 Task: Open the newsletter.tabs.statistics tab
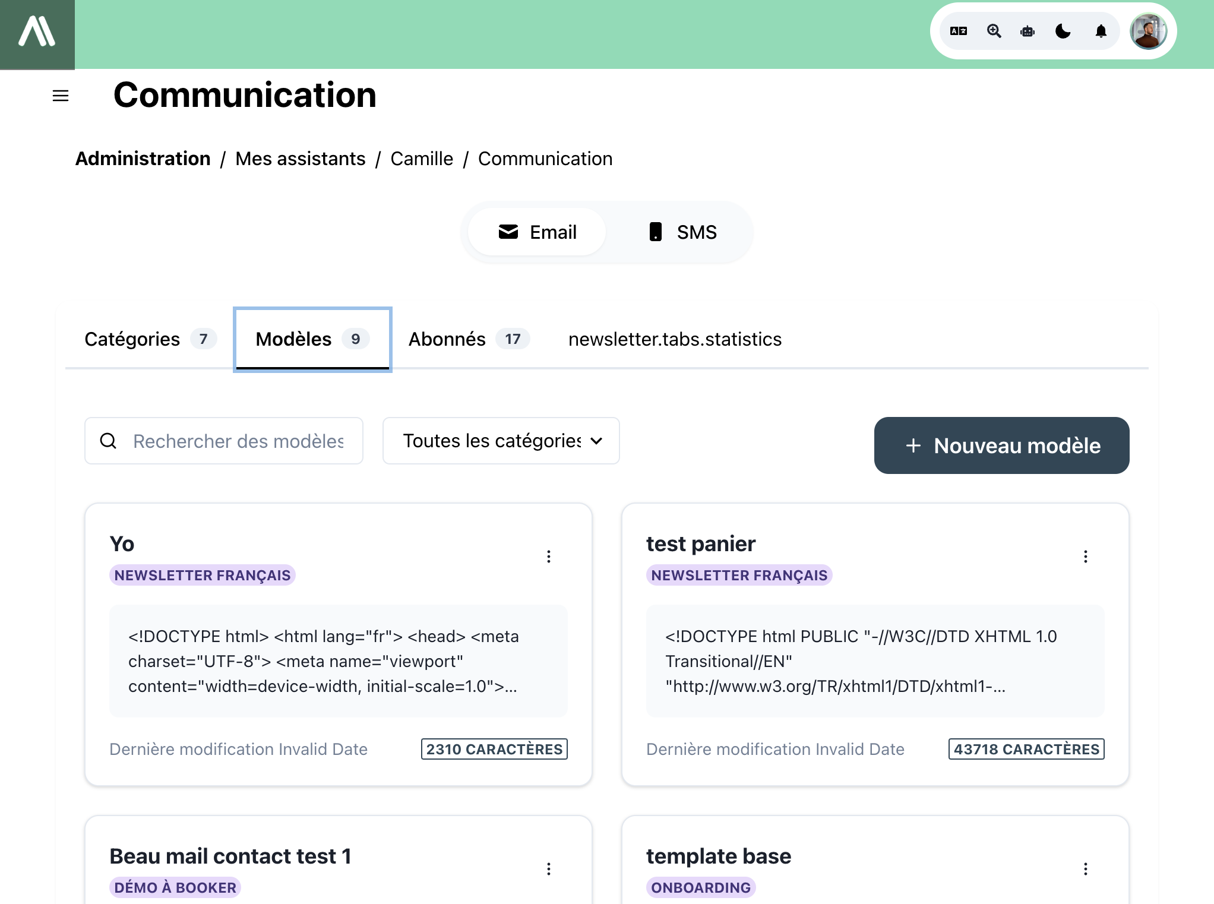tap(675, 339)
